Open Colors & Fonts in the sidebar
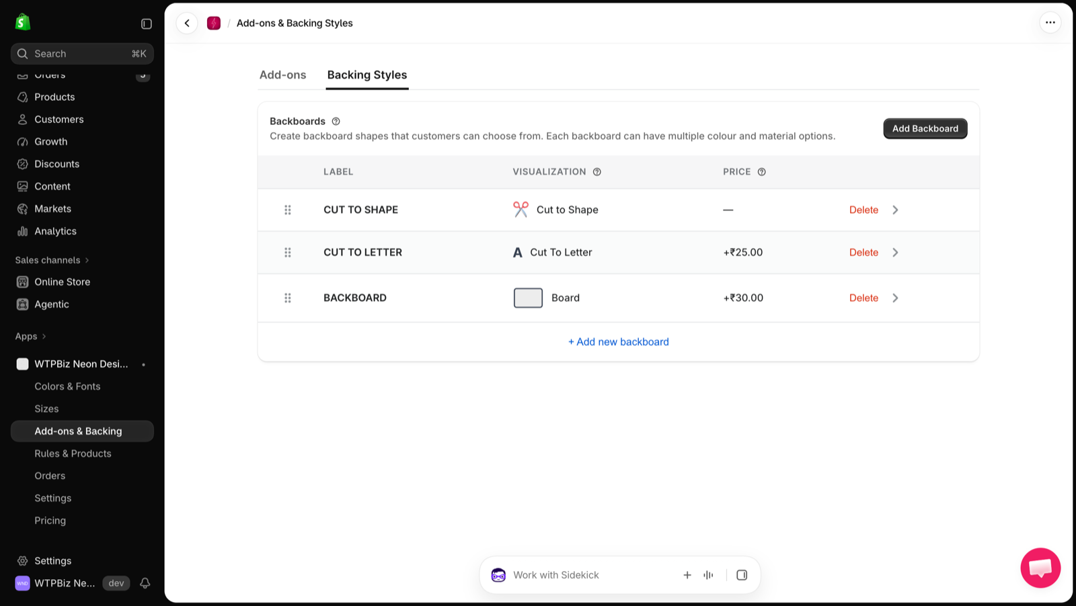 click(67, 386)
